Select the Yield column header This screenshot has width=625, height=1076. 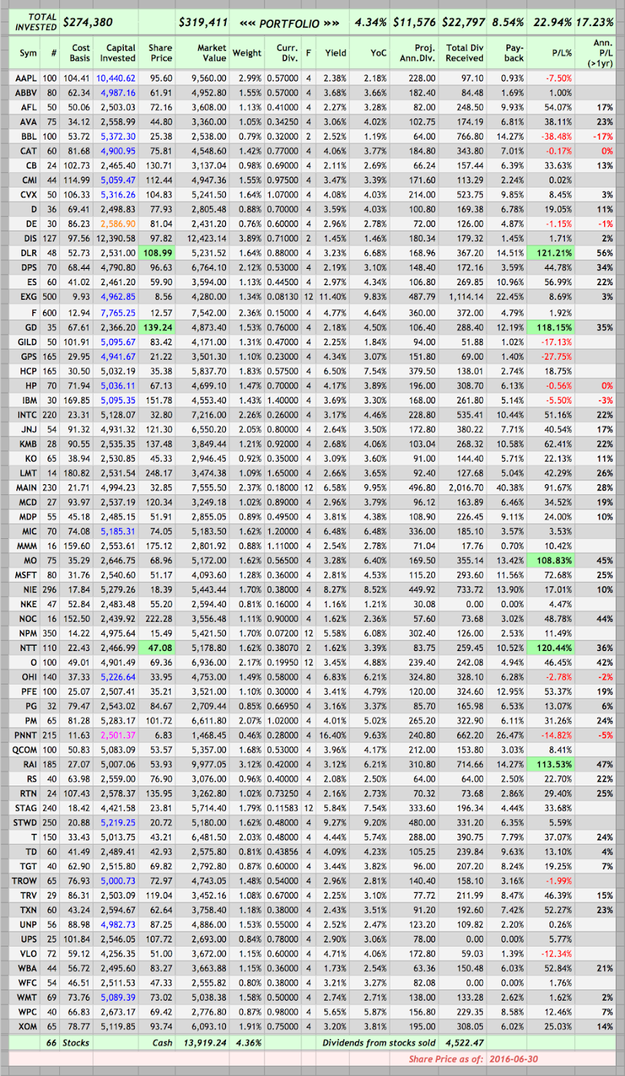pos(334,53)
